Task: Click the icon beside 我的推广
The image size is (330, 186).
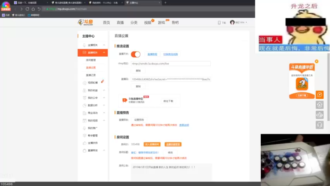Action: tap(85, 128)
